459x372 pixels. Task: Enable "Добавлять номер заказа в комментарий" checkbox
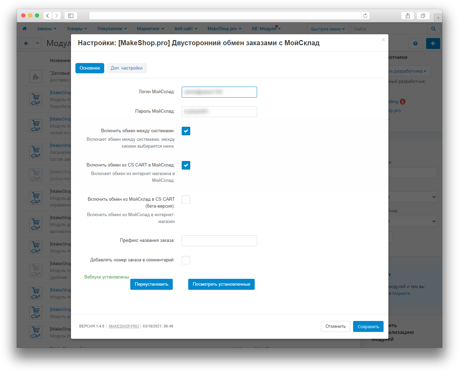click(x=186, y=260)
